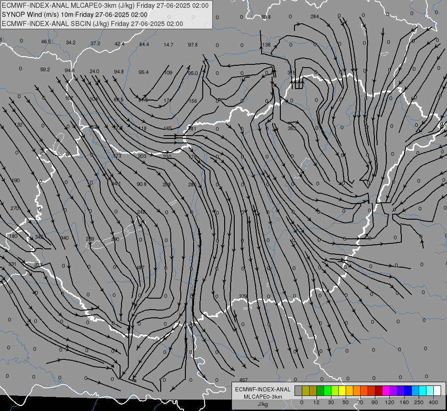Click the pure yellow legend swatch
Image resolution: width=447 pixels, height=411 pixels.
pyautogui.click(x=342, y=390)
